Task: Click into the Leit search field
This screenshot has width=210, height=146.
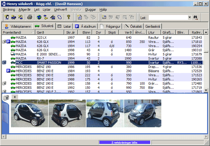Action: click(168, 18)
